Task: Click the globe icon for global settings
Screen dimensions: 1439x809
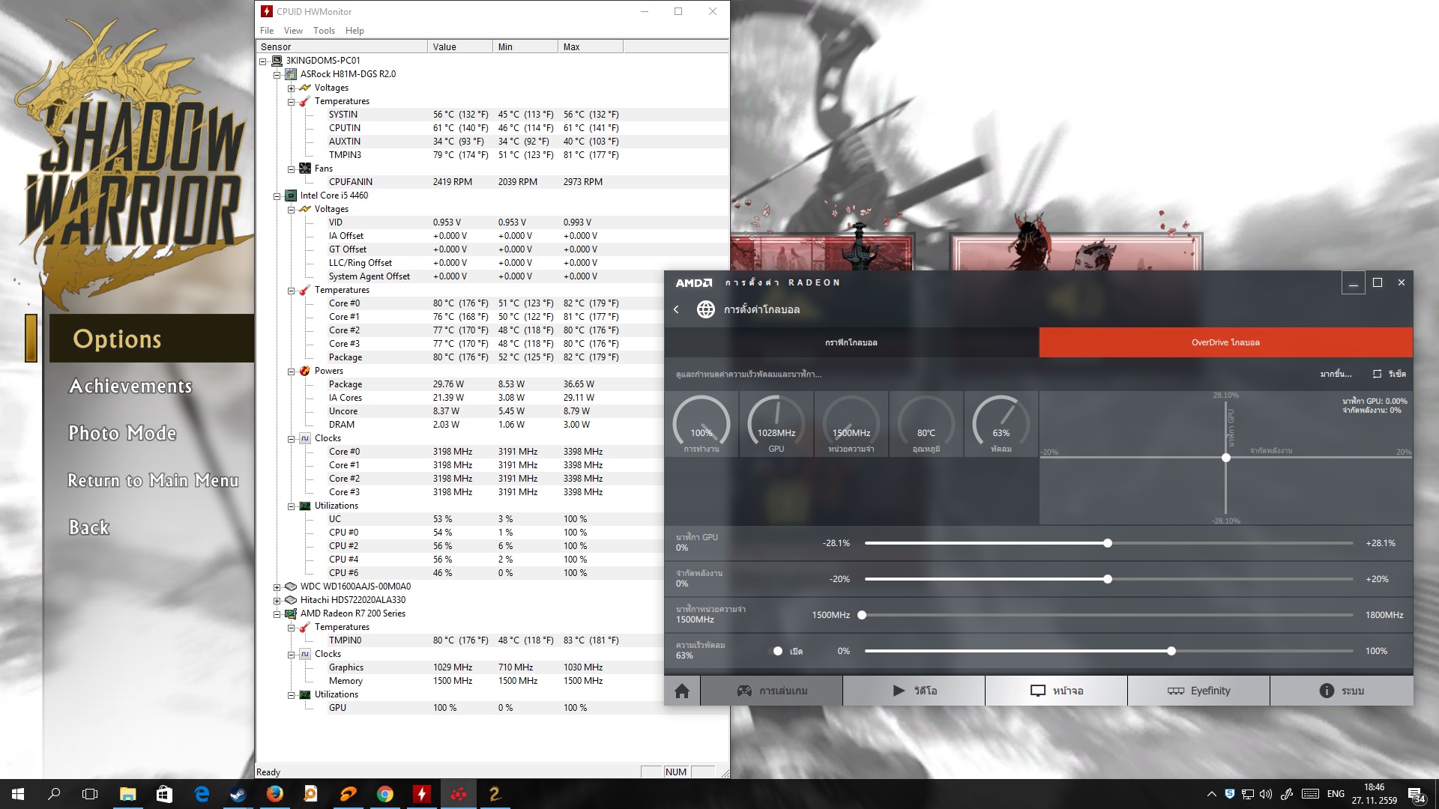Action: pyautogui.click(x=705, y=309)
